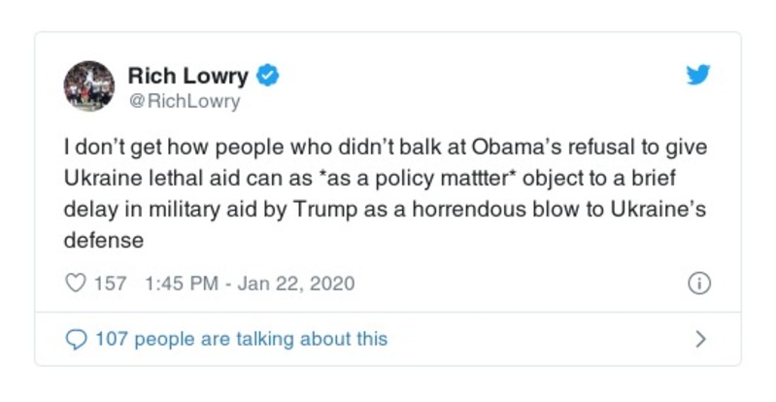
Task: Open the tweet info icon
Action: coord(698,284)
